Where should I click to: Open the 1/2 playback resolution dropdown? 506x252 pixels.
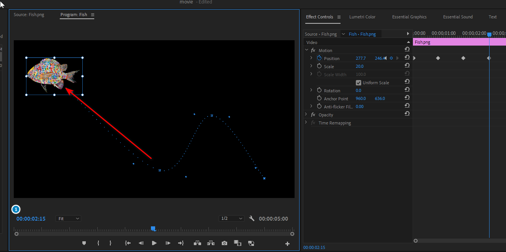pos(232,219)
